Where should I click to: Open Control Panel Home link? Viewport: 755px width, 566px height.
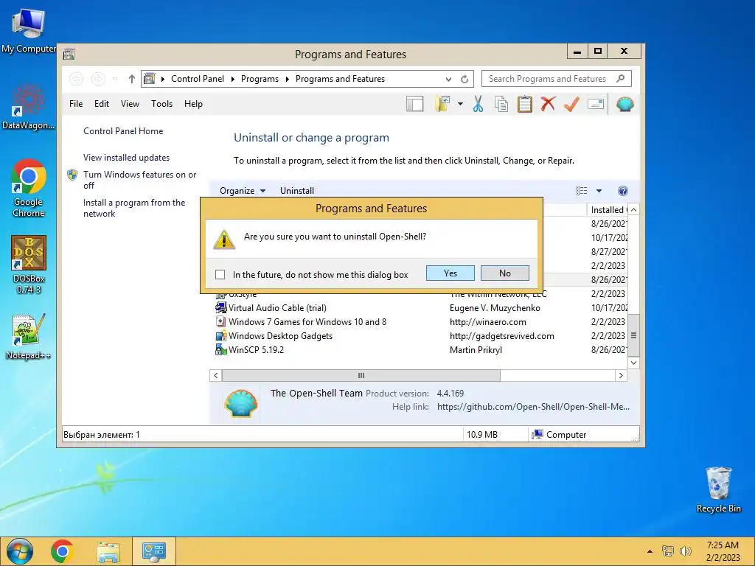pos(123,131)
